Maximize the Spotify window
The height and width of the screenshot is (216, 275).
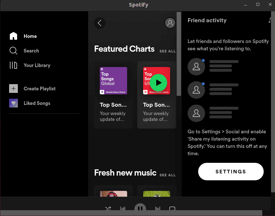point(258,5)
